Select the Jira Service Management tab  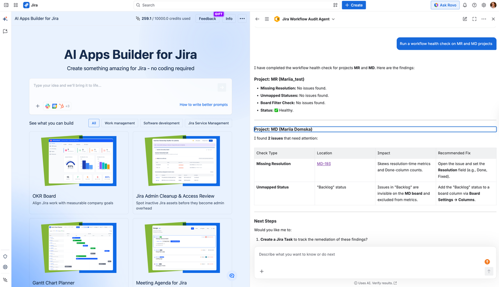[x=208, y=123]
